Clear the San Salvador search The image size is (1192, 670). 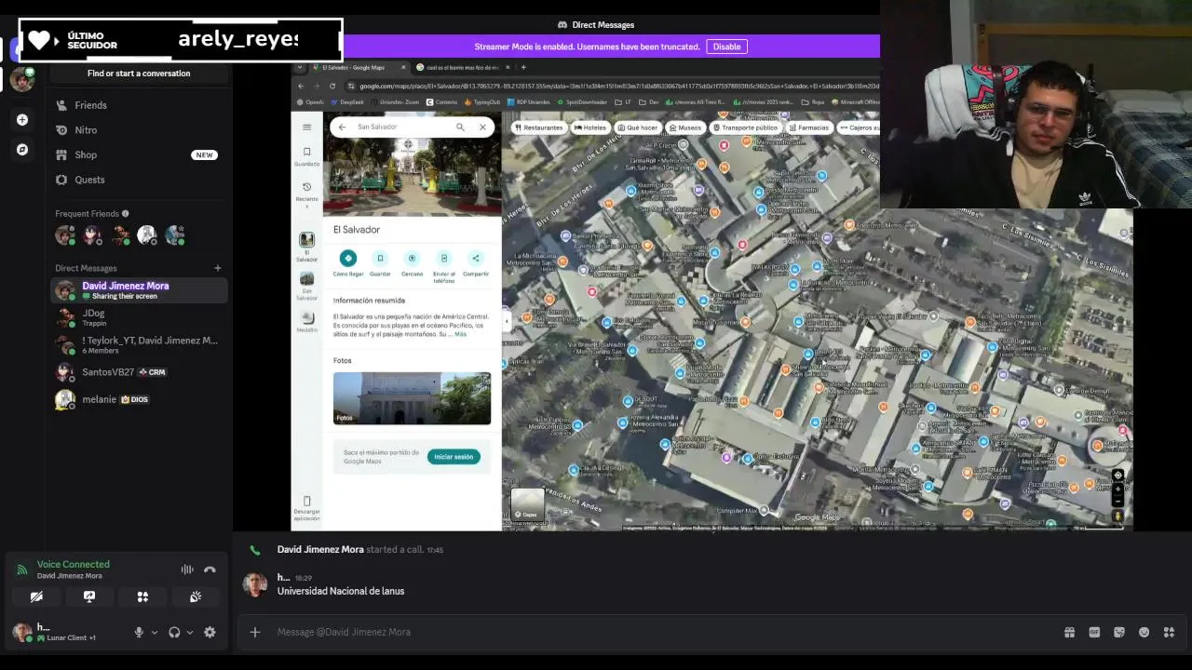tap(482, 127)
